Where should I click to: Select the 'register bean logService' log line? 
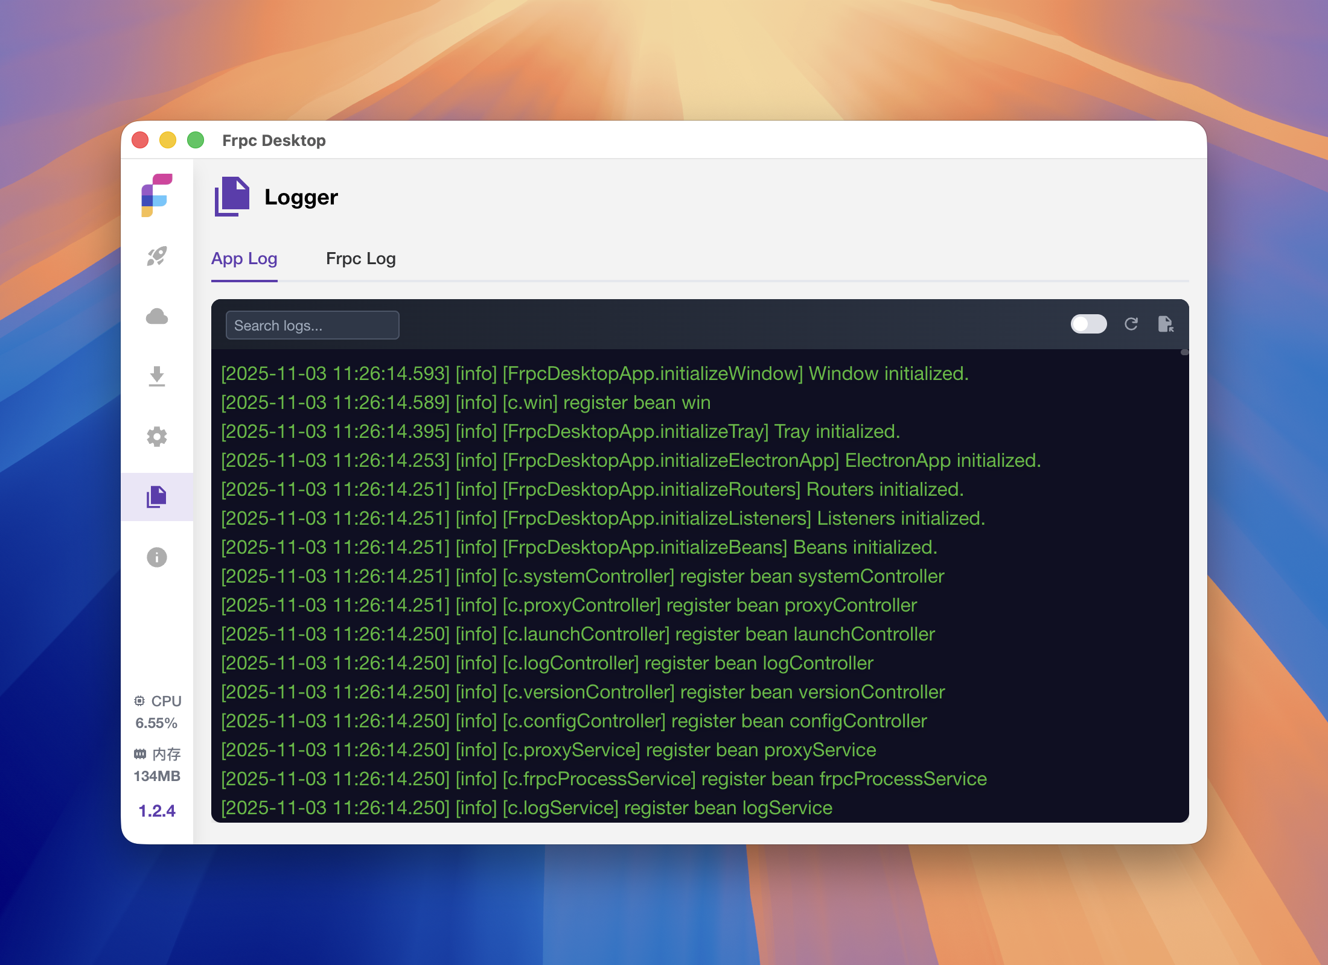(527, 808)
